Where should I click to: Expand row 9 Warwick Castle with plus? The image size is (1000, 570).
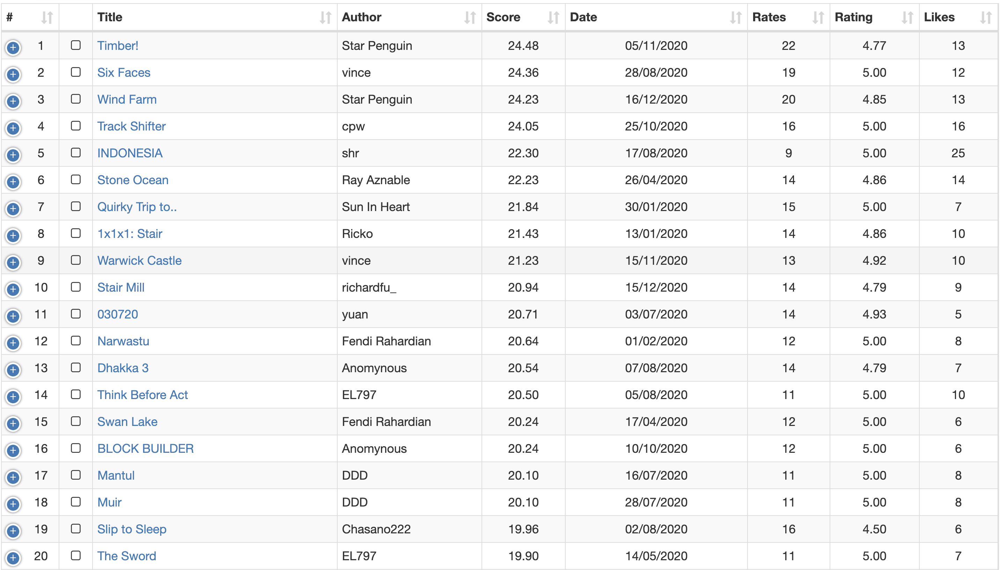[x=13, y=262]
